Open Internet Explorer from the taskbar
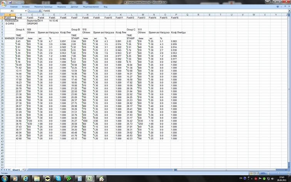Viewport: 291px width, 182px height. 25,179
